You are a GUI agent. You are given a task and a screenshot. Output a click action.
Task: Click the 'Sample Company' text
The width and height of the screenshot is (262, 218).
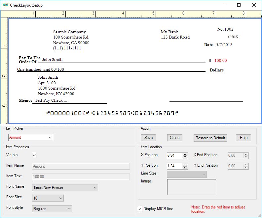pos(69,32)
